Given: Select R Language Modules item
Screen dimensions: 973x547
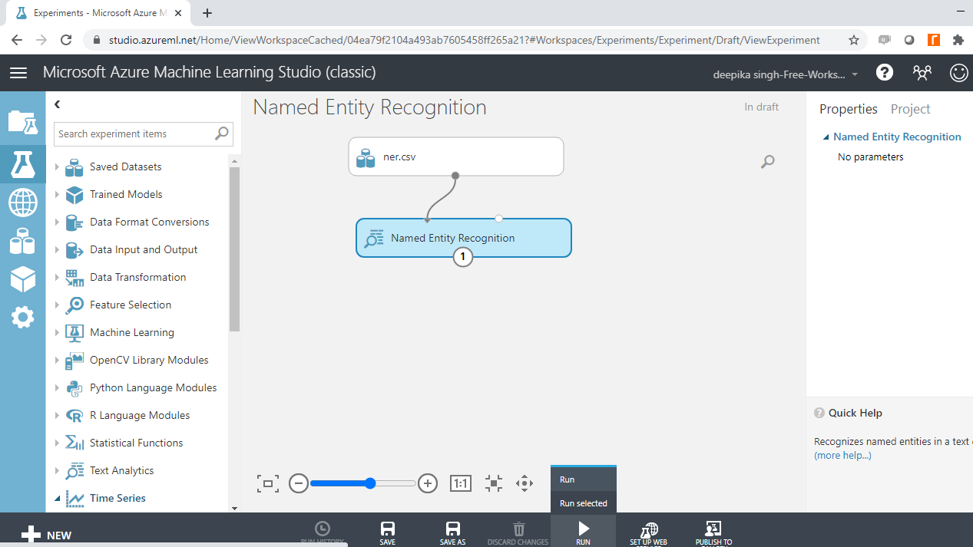Looking at the screenshot, I should pos(140,415).
